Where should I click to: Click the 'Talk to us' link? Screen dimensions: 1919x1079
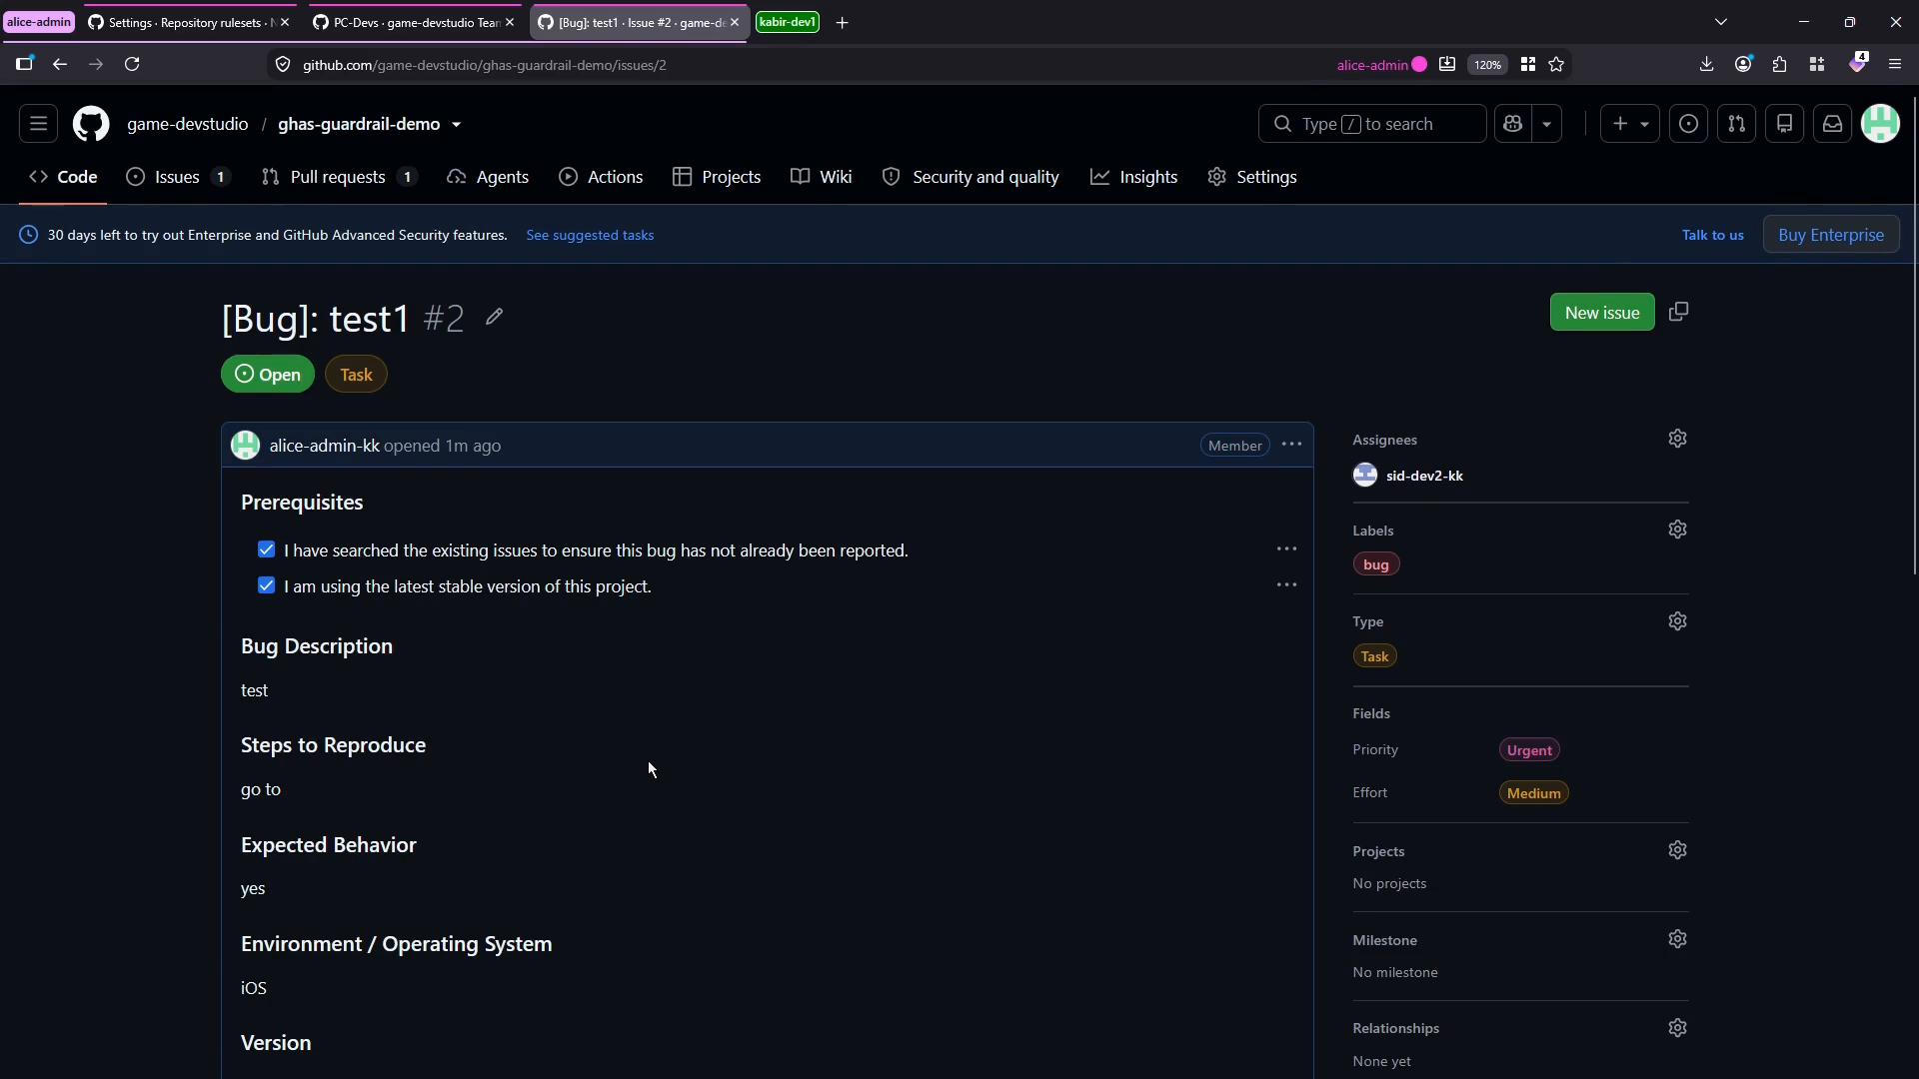tap(1713, 235)
